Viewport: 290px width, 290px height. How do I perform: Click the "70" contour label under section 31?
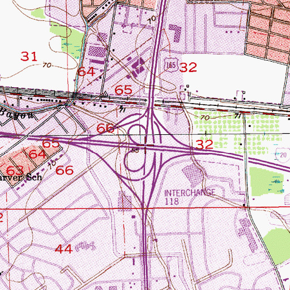tap(46, 65)
